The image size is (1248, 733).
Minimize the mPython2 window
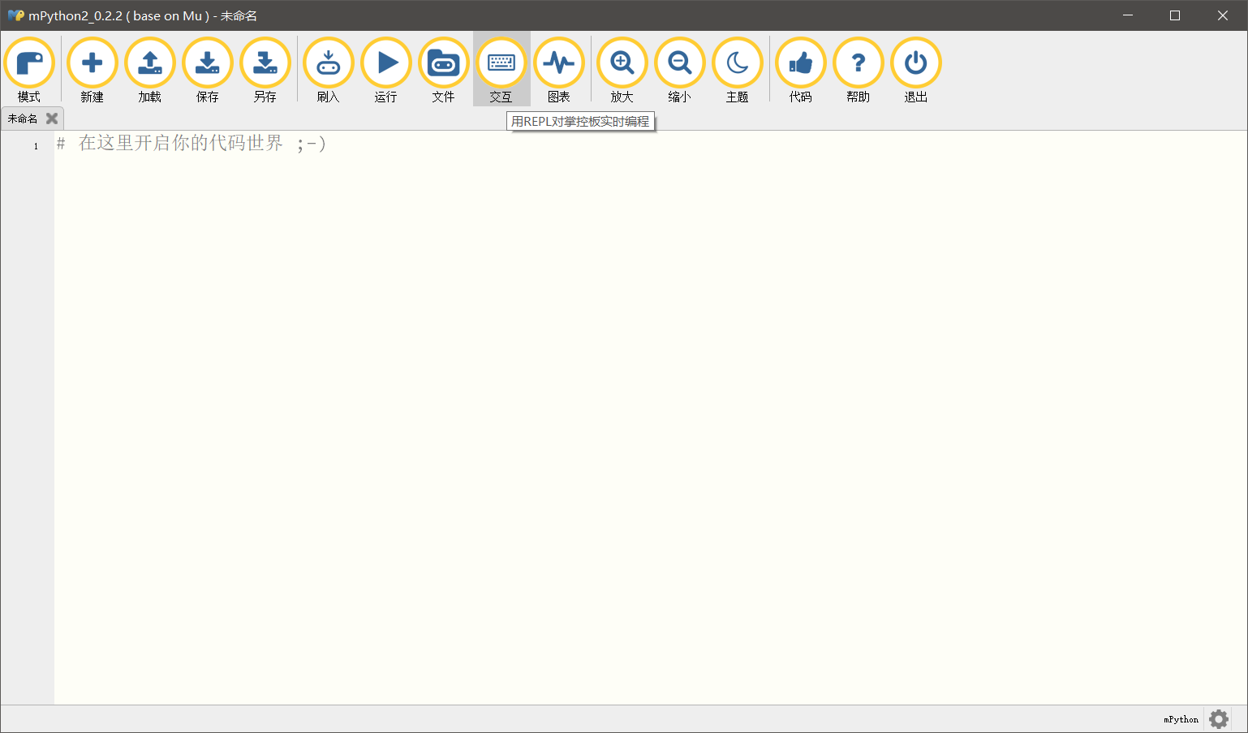point(1128,15)
